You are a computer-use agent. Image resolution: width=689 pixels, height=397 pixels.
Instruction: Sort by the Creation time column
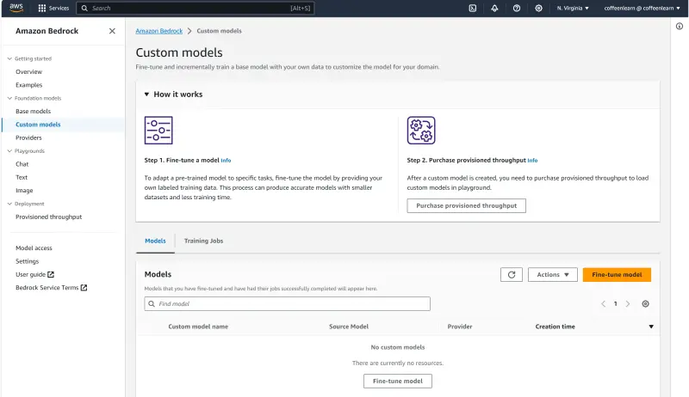(x=555, y=327)
